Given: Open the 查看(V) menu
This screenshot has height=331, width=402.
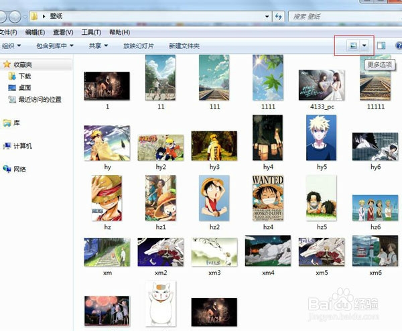Looking at the screenshot, I should 63,32.
